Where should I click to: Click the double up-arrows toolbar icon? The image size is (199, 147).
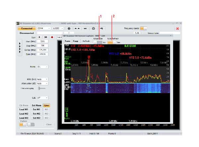pyautogui.click(x=77, y=29)
